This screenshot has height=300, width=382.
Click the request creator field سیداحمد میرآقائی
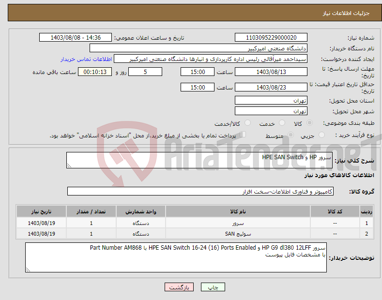(211, 59)
